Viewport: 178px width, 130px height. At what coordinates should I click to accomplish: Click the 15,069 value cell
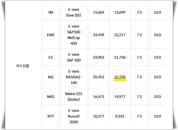pyautogui.click(x=98, y=12)
